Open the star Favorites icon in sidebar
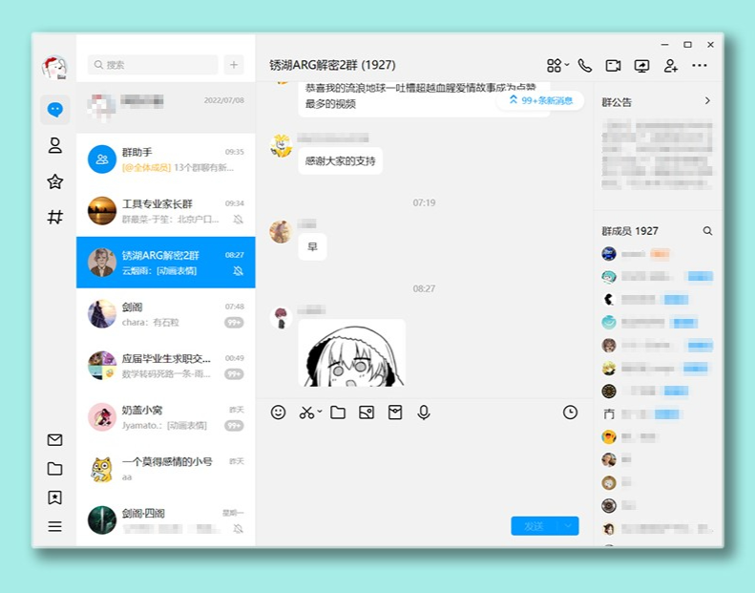This screenshot has width=755, height=593. pyautogui.click(x=55, y=181)
